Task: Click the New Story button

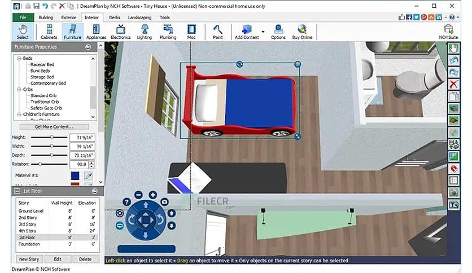Action: pyautogui.click(x=29, y=259)
